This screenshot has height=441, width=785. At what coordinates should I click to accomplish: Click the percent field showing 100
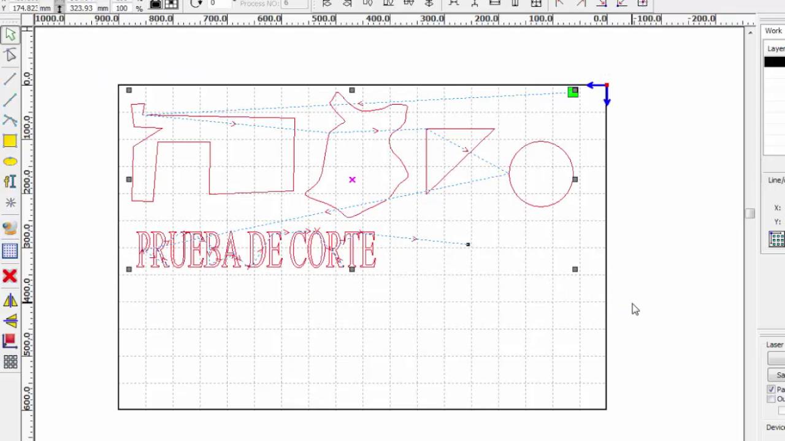pos(123,8)
